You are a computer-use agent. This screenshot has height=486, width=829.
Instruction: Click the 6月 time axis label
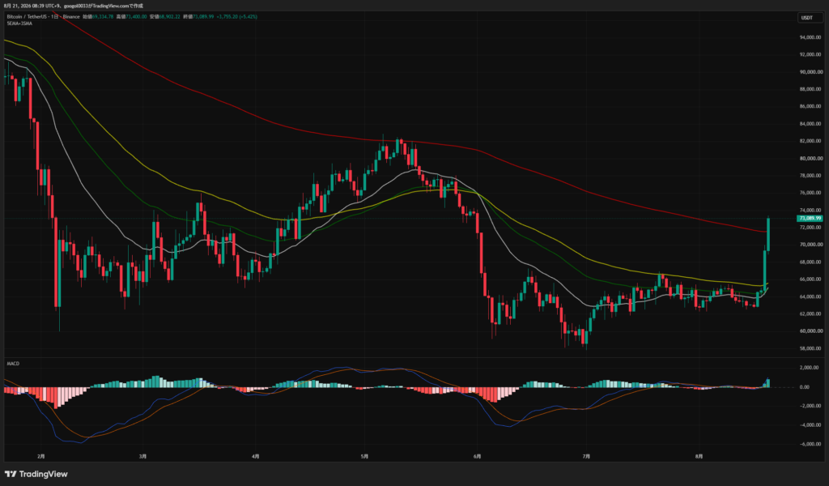478,456
